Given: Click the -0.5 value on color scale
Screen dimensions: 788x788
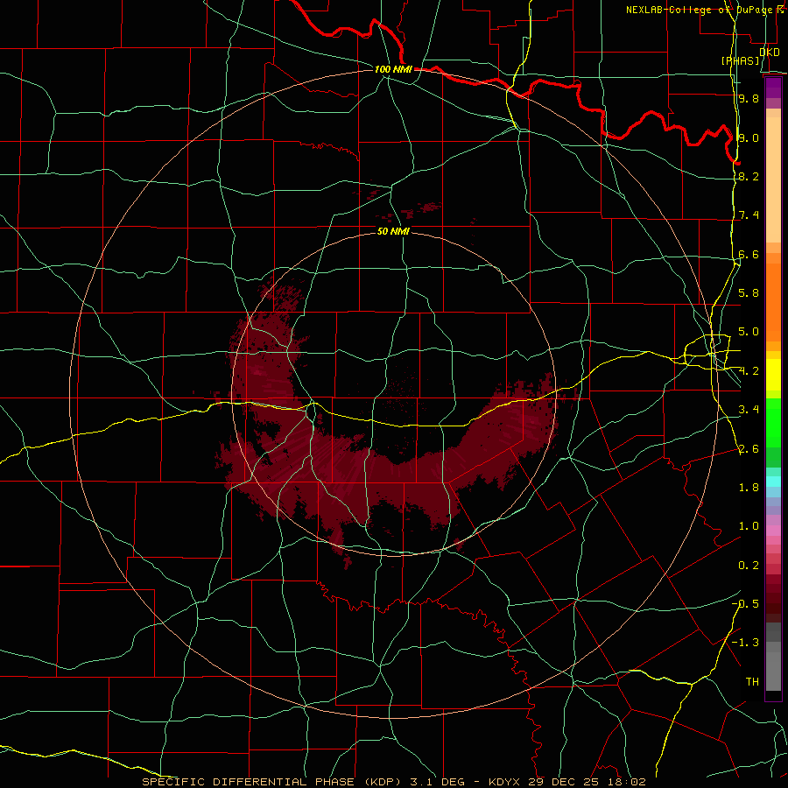Looking at the screenshot, I should click(745, 604).
